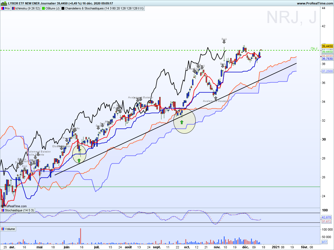Click the green up arrow in the September circle

pyautogui.click(x=182, y=122)
